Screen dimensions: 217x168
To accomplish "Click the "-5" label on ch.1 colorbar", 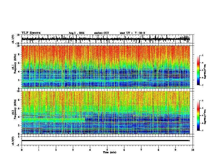I will pyautogui.click(x=202, y=70).
